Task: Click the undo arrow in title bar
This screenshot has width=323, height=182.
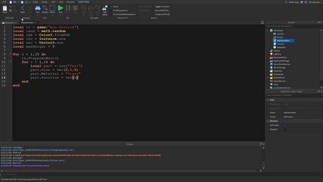Action: 15,2
